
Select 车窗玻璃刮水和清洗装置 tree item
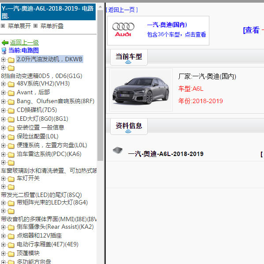point(48,171)
